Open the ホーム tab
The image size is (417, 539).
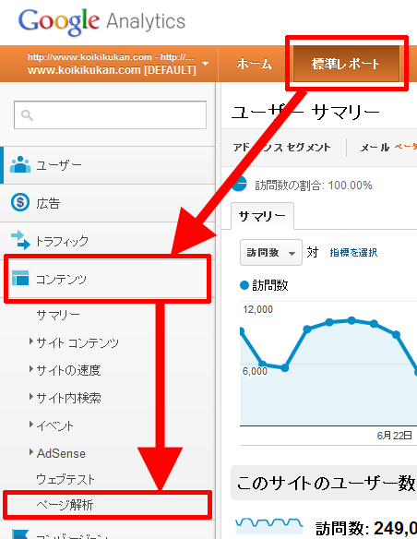tap(255, 64)
